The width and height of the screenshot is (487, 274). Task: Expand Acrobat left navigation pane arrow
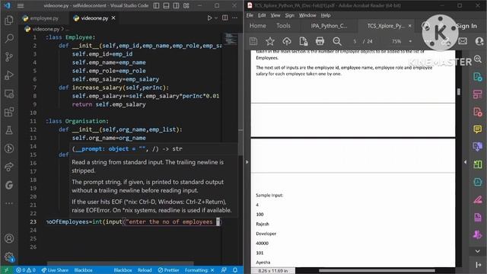point(247,162)
